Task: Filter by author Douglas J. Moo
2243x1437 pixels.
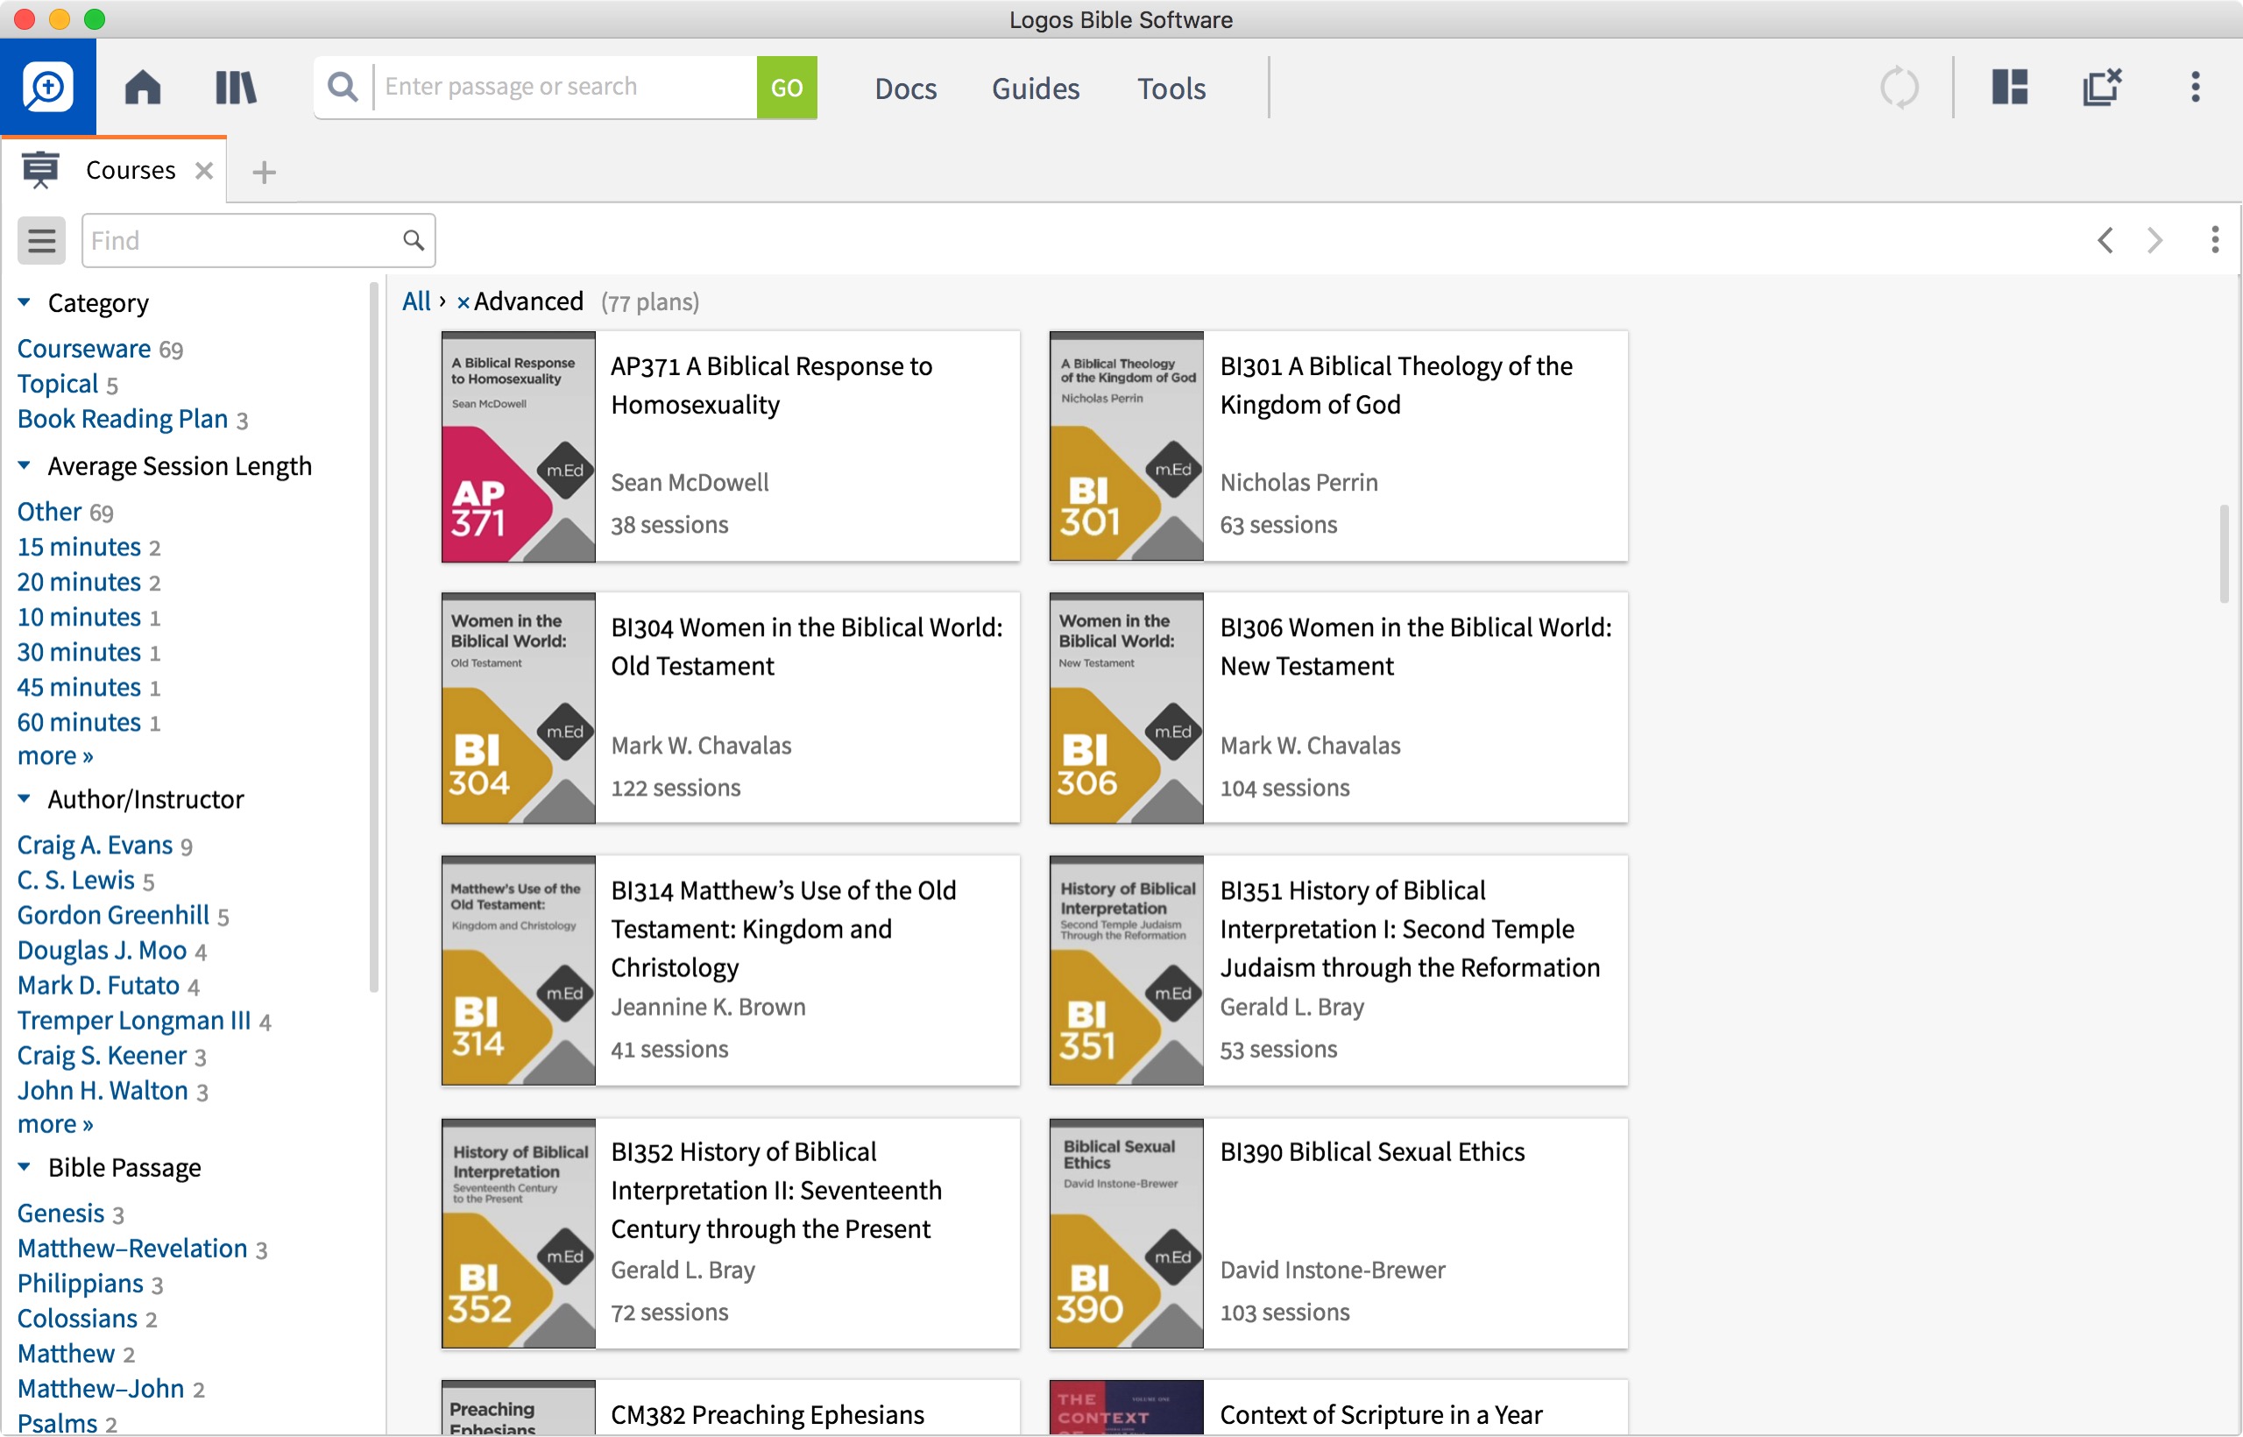Action: point(102,951)
